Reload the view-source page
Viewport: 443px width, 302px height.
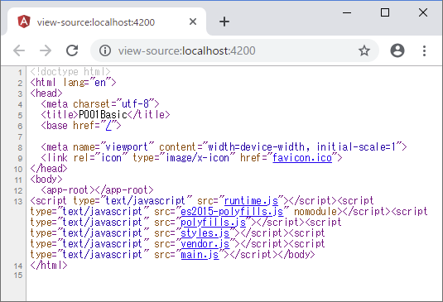[x=72, y=50]
